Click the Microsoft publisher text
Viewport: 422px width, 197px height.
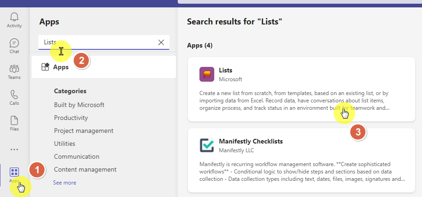230,79
